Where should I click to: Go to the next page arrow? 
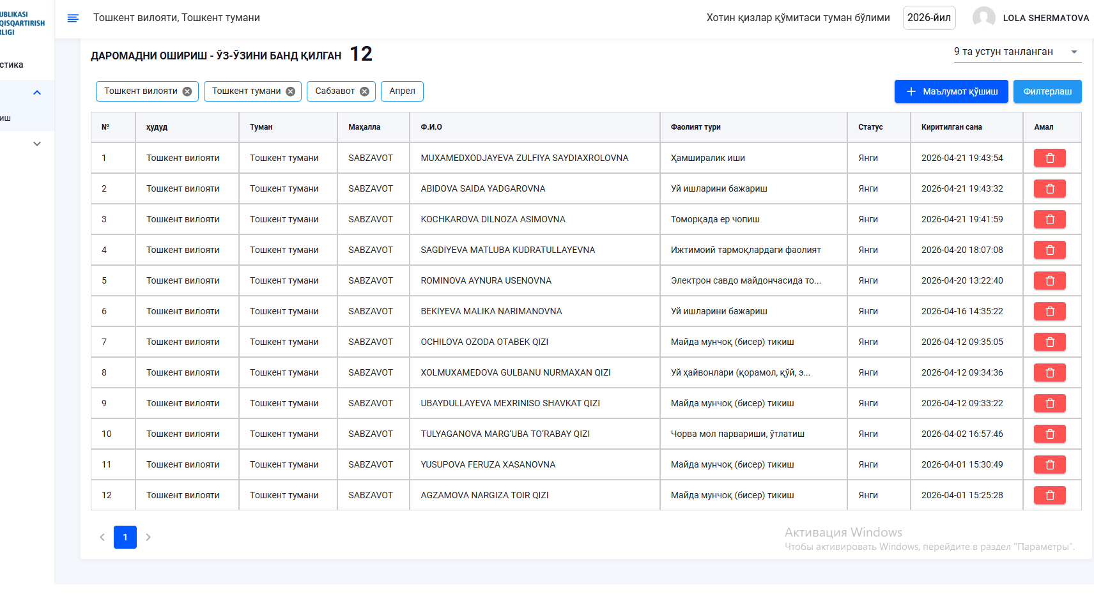click(148, 537)
